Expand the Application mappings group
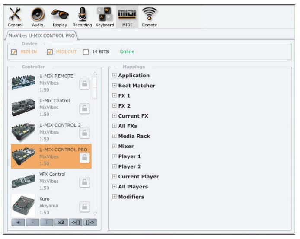300x239 pixels. click(x=114, y=75)
